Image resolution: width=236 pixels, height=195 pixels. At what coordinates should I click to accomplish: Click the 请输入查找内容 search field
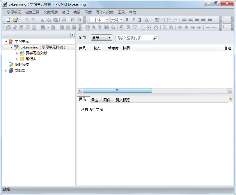tap(134, 38)
